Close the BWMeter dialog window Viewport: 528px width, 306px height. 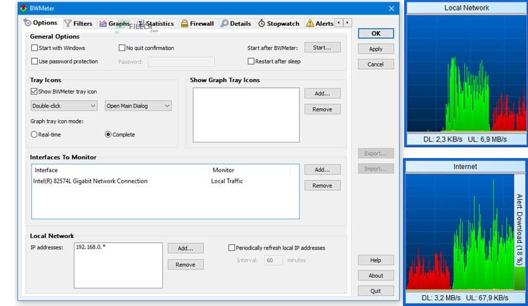(392, 8)
